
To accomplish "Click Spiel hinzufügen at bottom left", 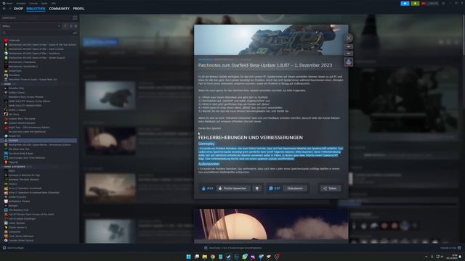I will (x=13, y=248).
